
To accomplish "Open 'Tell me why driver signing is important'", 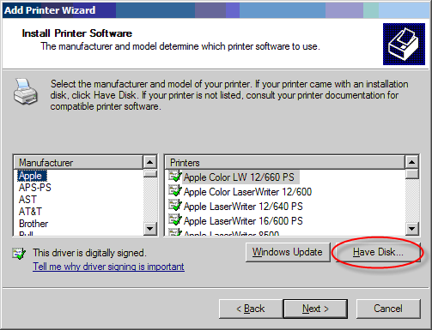I will click(108, 267).
